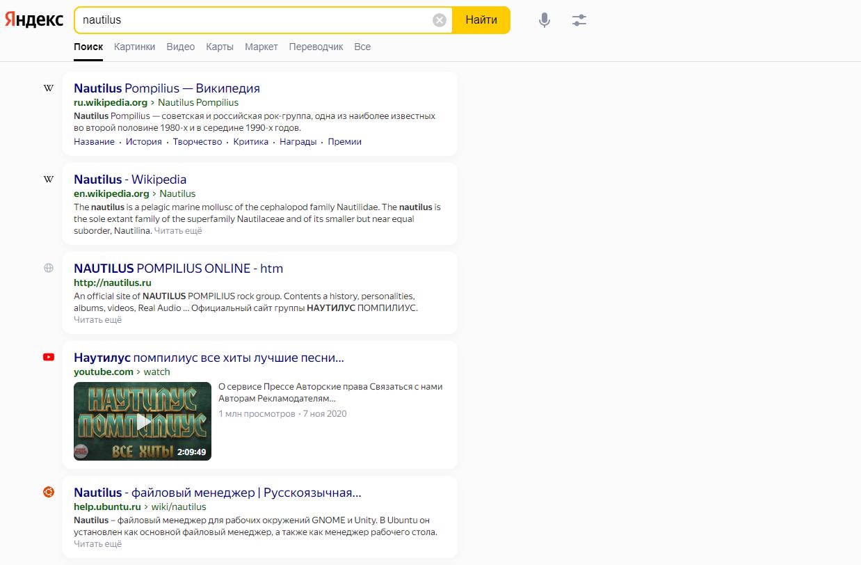Click the video snippet text О сервисе Прессе
This screenshot has height=565, width=861.
pos(330,392)
